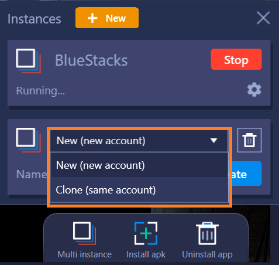Click the new instance stacked-squares icon
The height and width of the screenshot is (265, 279).
pos(28,140)
